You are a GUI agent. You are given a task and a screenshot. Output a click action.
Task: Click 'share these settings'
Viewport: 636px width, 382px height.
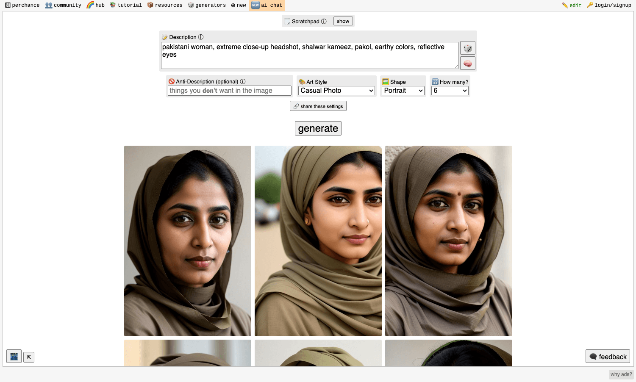tap(318, 106)
